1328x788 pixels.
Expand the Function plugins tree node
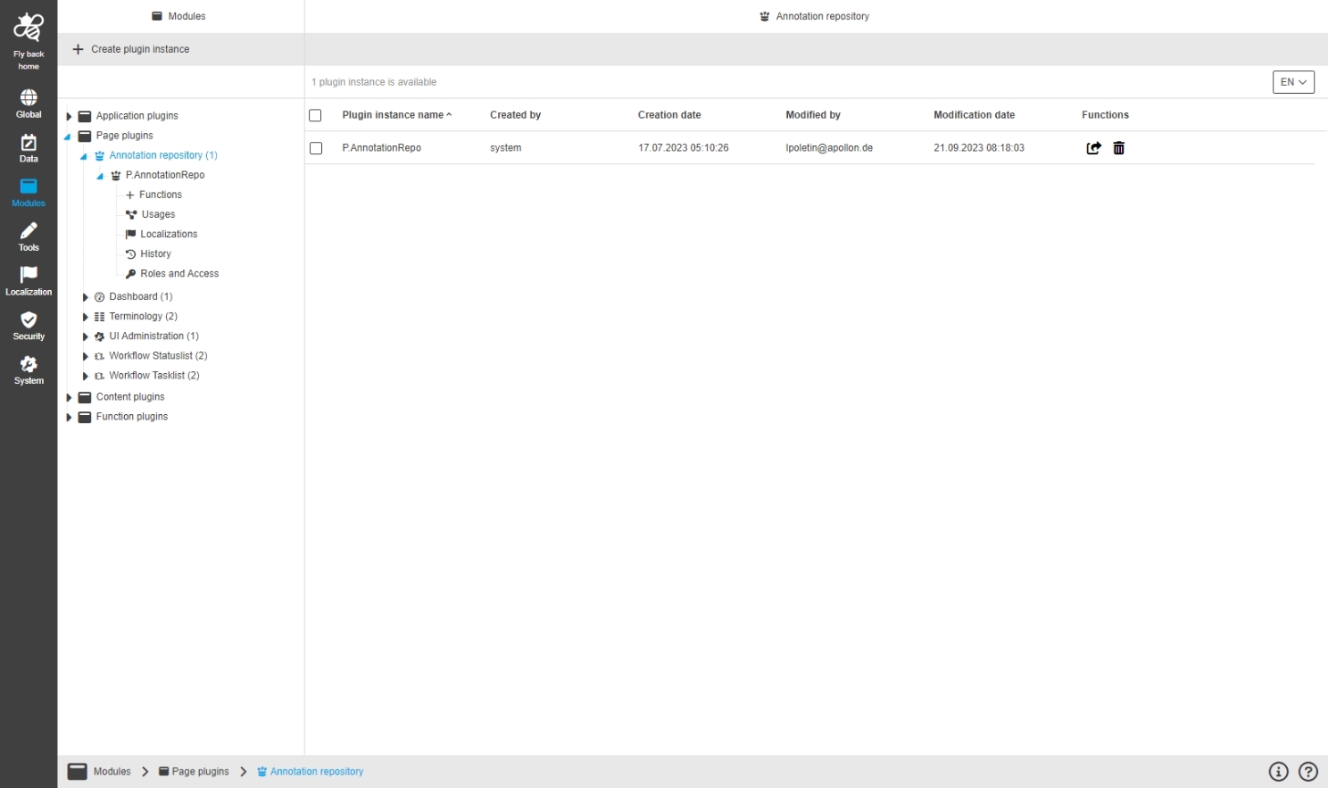pos(69,417)
